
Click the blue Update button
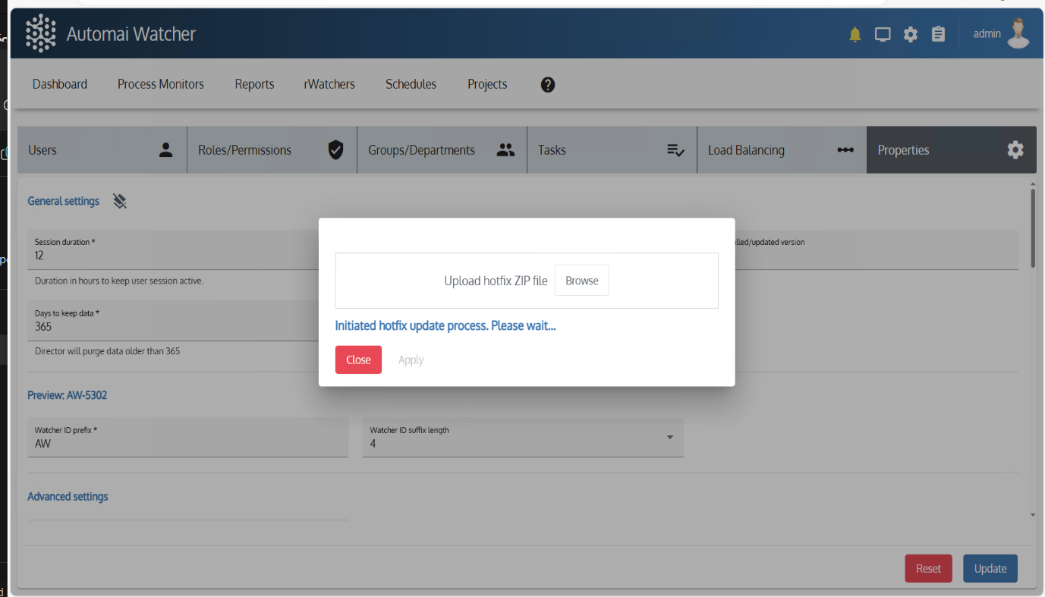990,568
